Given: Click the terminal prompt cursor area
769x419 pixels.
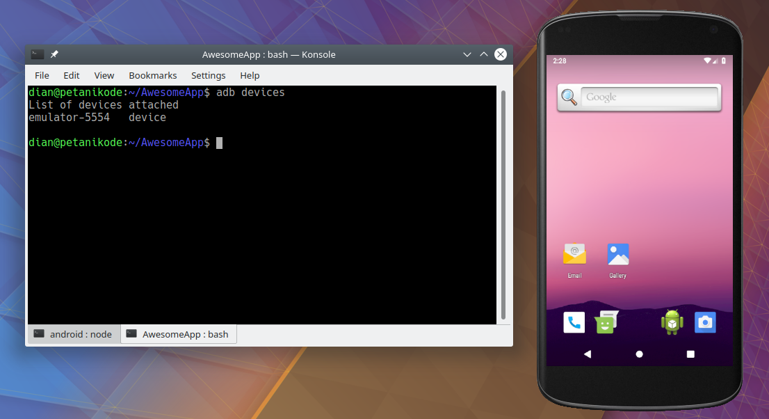Looking at the screenshot, I should (x=219, y=143).
